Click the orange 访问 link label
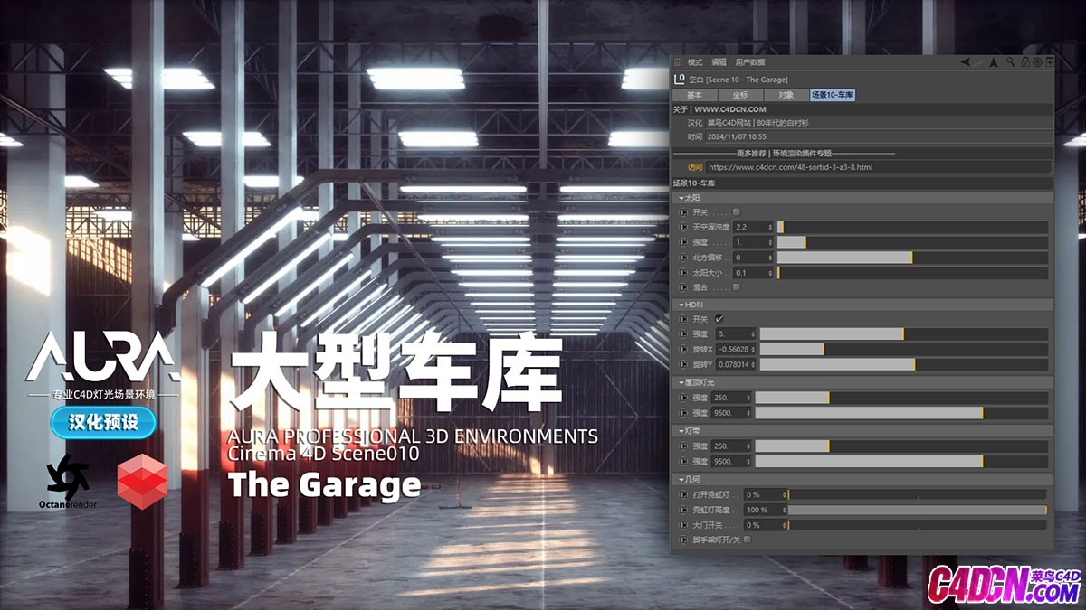The height and width of the screenshot is (610, 1086). point(695,167)
